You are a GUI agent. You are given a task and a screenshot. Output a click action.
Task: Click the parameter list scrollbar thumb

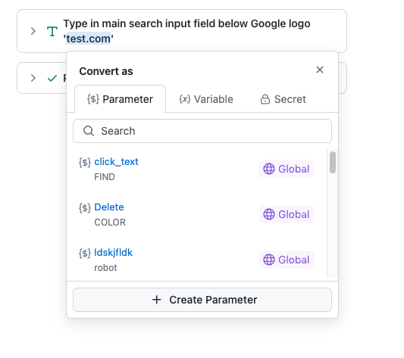[333, 163]
